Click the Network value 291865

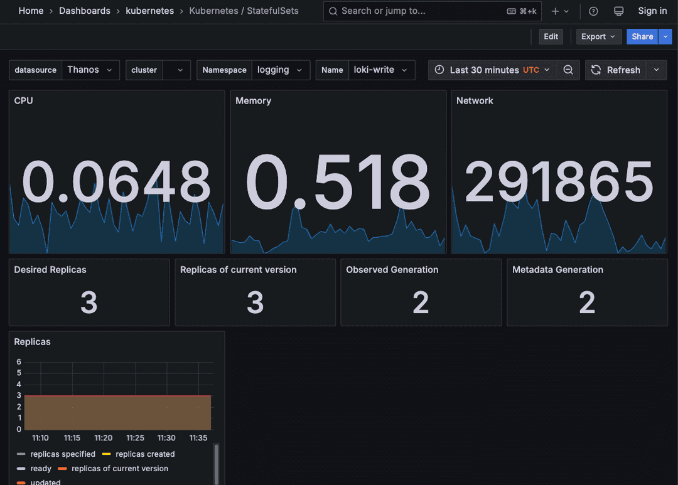click(559, 181)
